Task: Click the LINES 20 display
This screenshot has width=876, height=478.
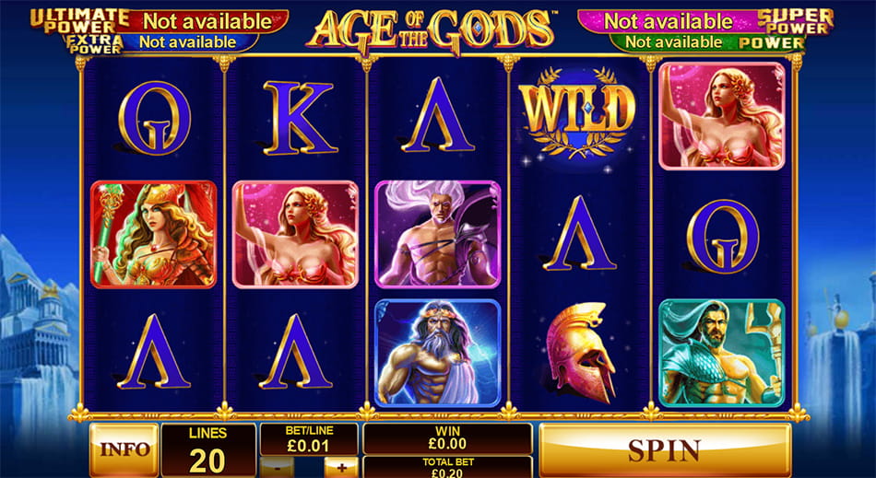Action: (x=207, y=449)
